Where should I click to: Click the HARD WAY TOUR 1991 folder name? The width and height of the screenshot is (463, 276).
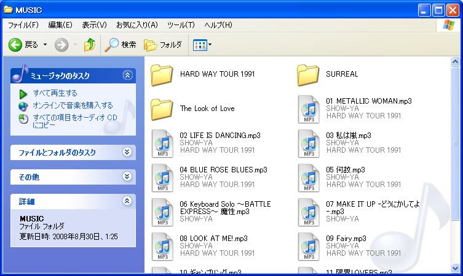[x=217, y=74]
